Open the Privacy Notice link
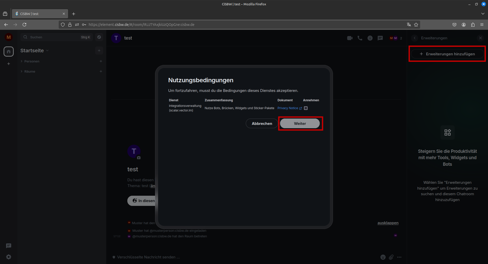The height and width of the screenshot is (264, 488). coord(288,108)
